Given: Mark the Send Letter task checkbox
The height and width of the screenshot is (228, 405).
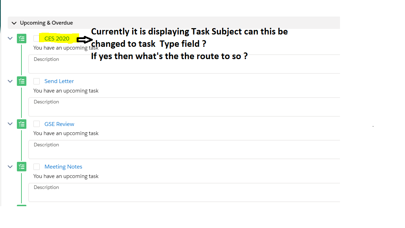Looking at the screenshot, I should (37, 81).
